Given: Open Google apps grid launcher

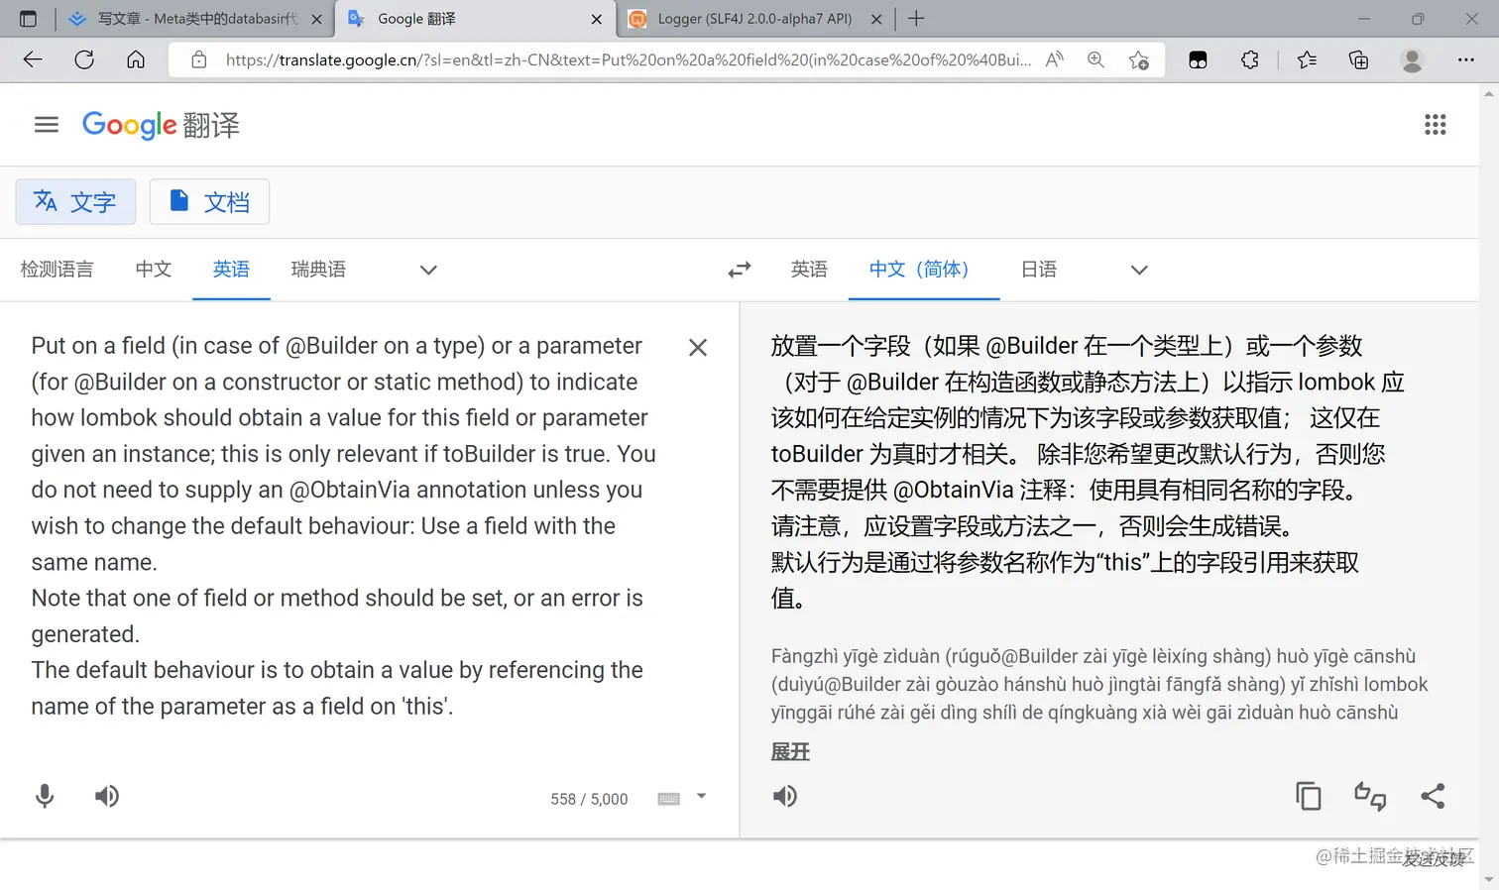Looking at the screenshot, I should [x=1435, y=125].
